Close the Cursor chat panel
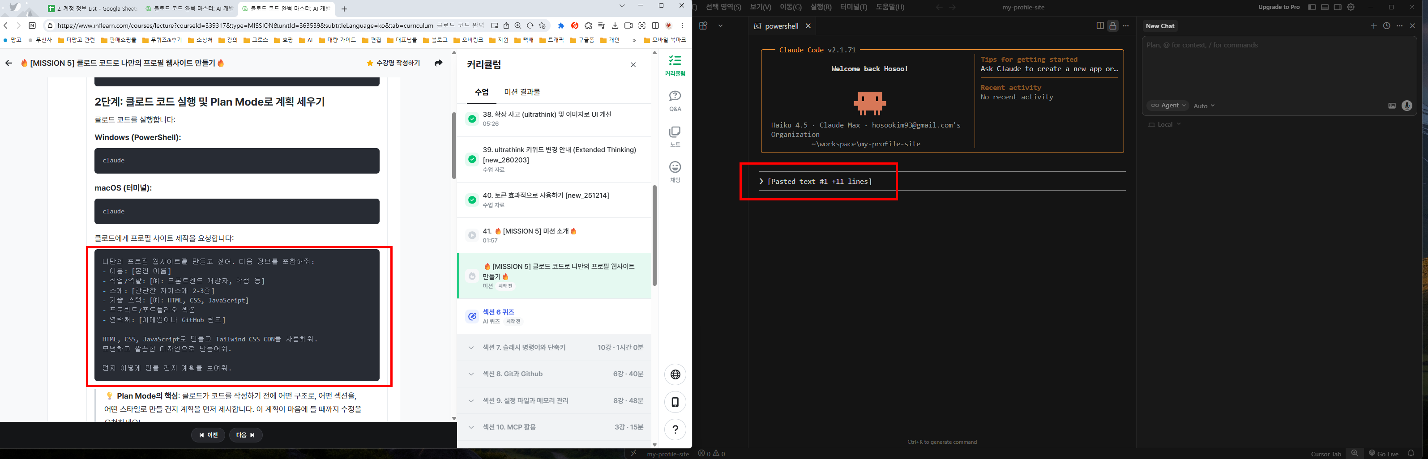Viewport: 1428px width, 459px height. 1412,26
